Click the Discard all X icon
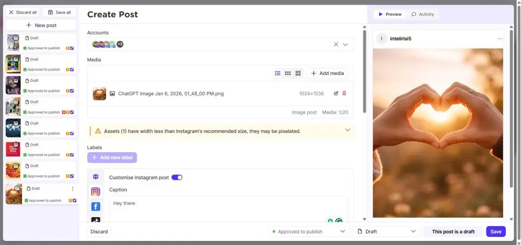 11,12
